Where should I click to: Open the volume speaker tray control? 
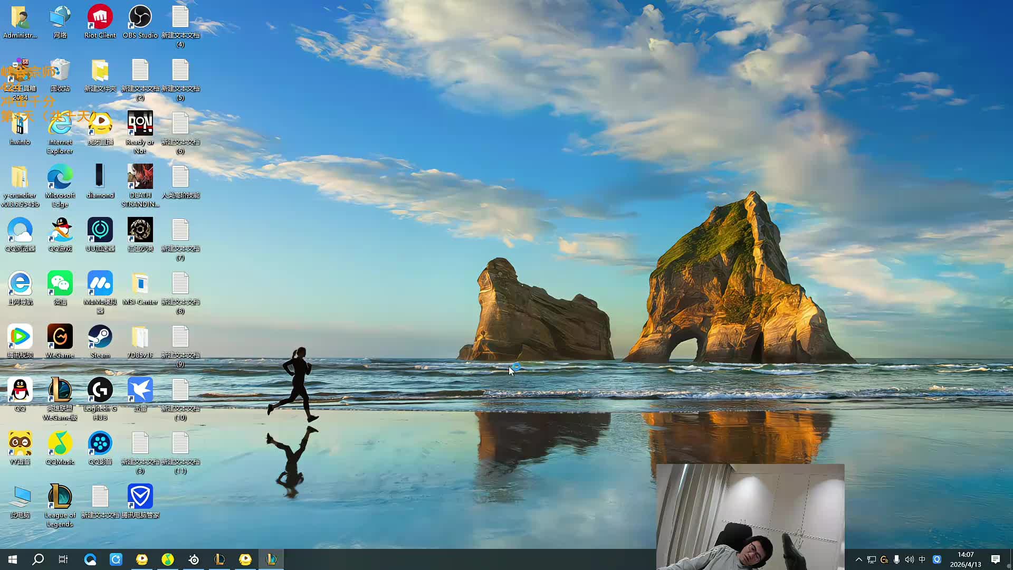909,559
